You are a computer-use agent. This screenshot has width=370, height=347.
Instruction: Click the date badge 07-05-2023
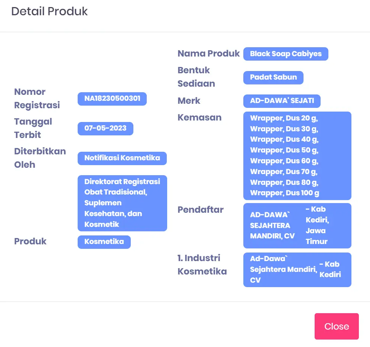tap(106, 128)
